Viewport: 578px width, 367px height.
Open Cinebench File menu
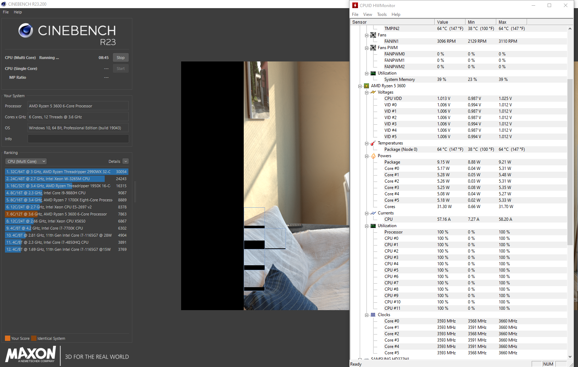point(6,12)
